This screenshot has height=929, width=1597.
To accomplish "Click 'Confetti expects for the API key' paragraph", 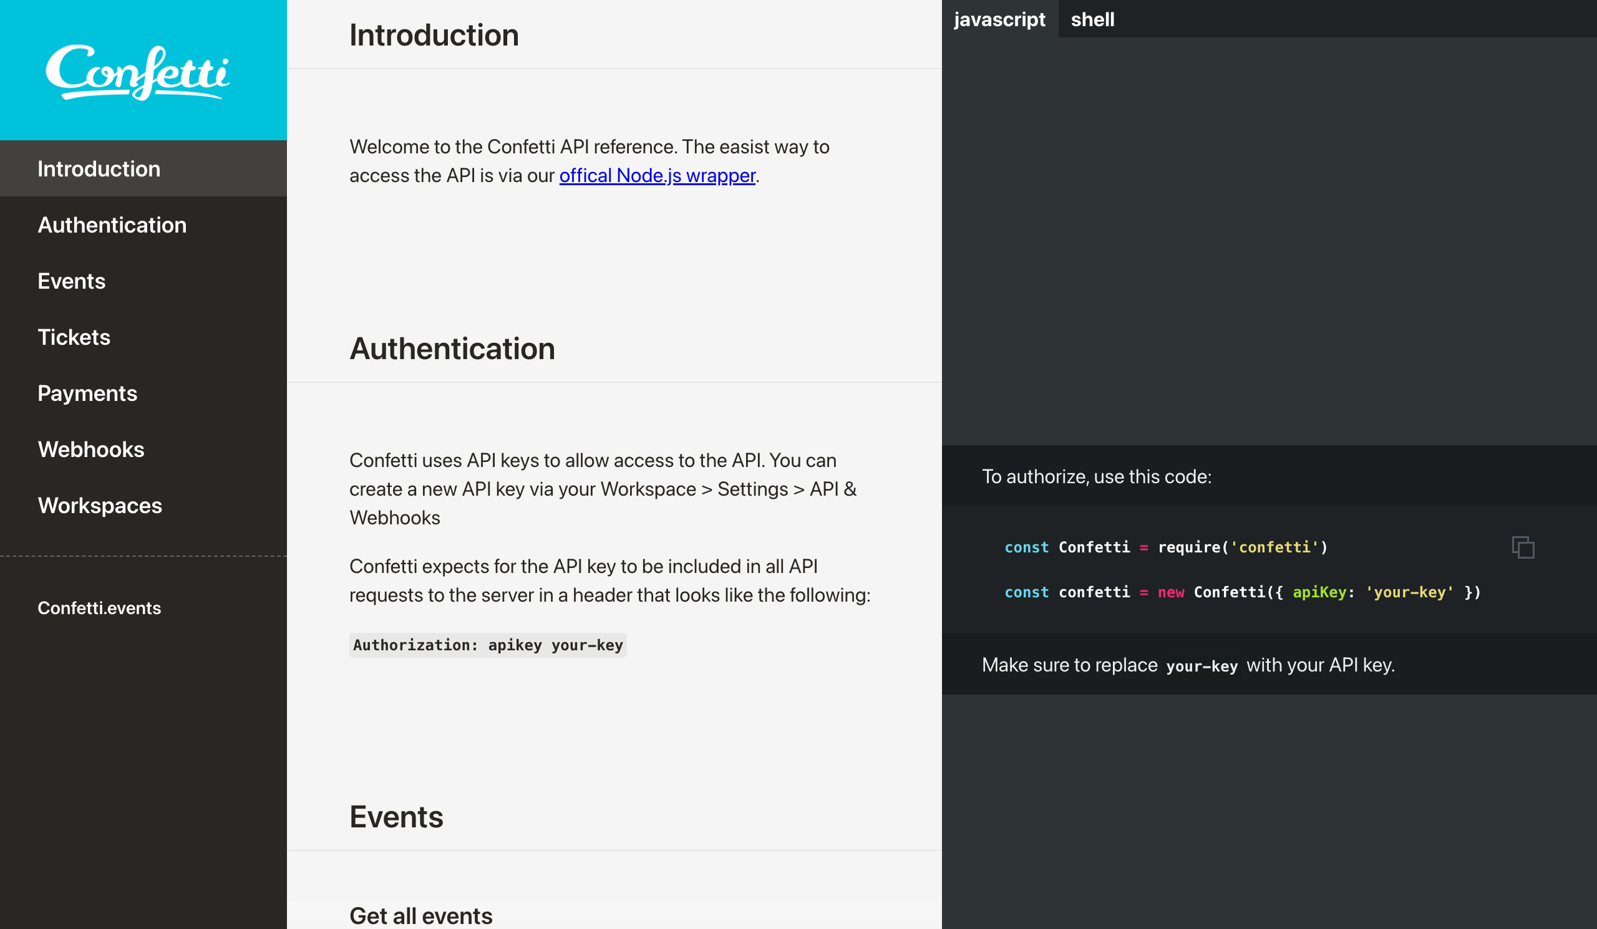I will coord(609,580).
